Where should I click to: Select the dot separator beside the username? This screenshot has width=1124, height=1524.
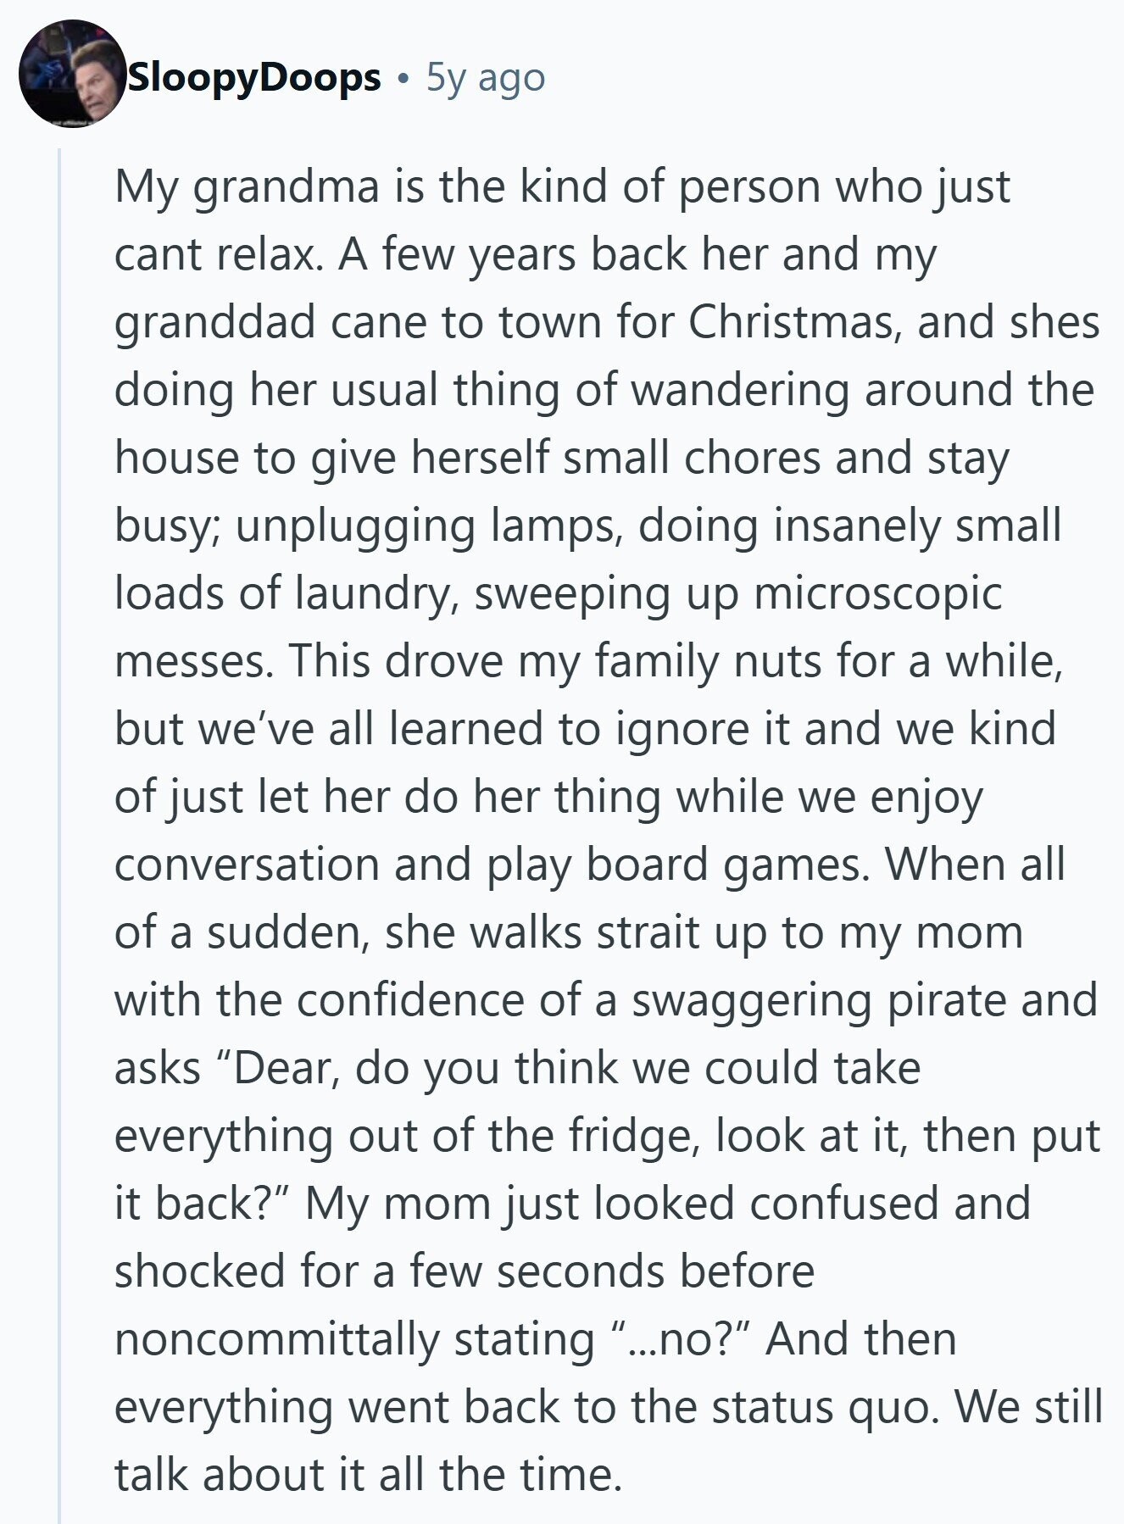pyautogui.click(x=403, y=81)
